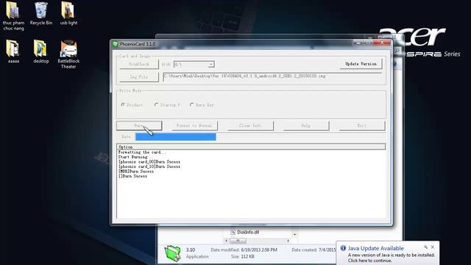The width and height of the screenshot is (471, 265).
Task: Select the Burn Key write mode
Action: pos(202,105)
